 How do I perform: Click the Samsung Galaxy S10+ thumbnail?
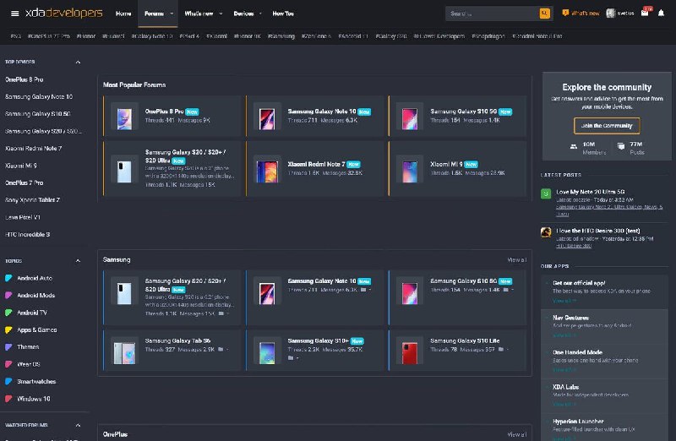267,351
